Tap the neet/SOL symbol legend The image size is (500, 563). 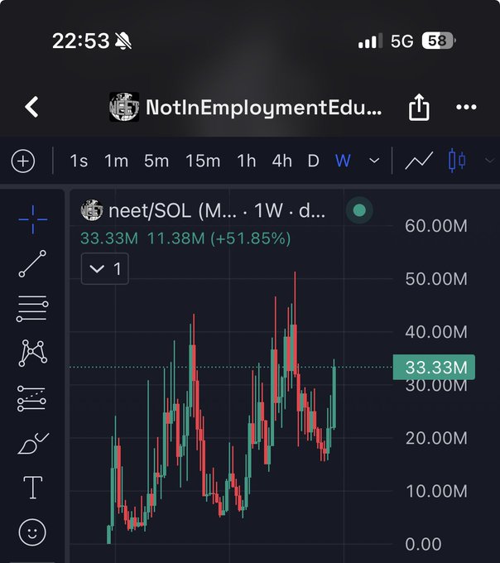[x=203, y=210]
